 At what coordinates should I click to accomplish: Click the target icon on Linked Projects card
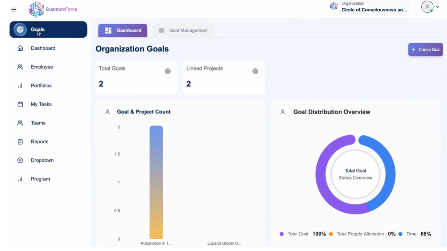(255, 71)
